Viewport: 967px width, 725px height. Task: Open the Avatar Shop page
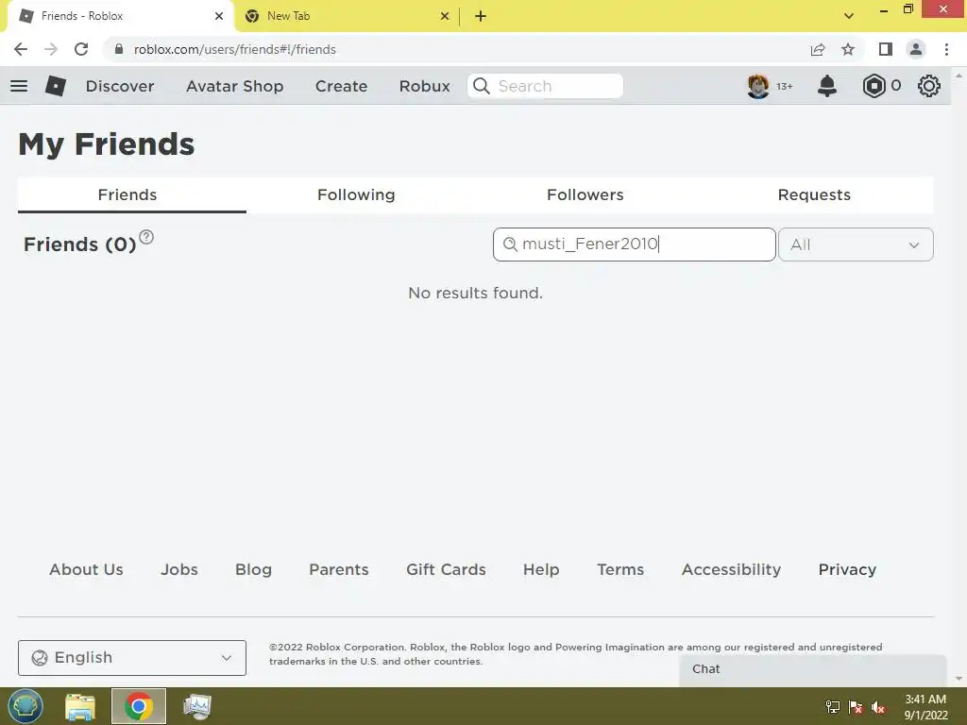click(235, 86)
